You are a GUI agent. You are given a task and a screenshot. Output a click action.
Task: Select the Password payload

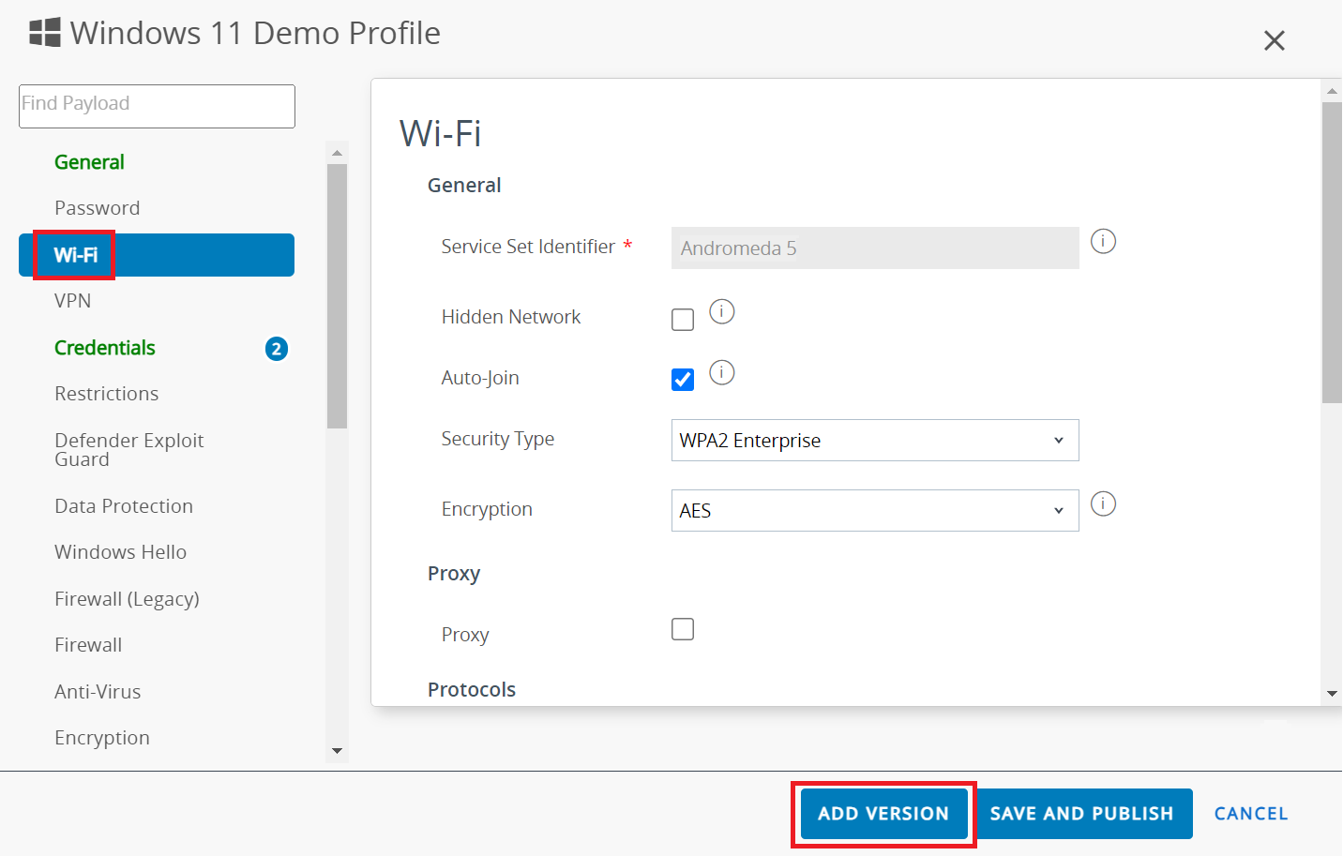point(97,208)
